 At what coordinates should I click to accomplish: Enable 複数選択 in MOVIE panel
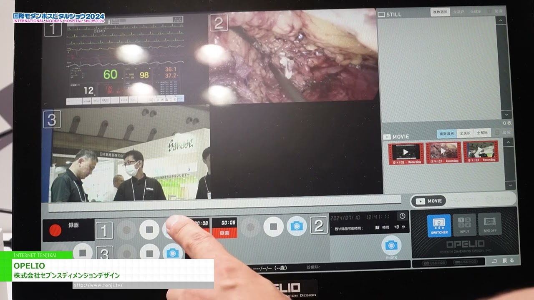click(446, 134)
